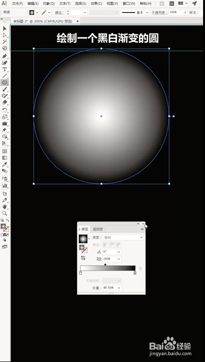Change the screen mode in toolbar
Viewport: 205px width, 362px height.
pos(5,247)
